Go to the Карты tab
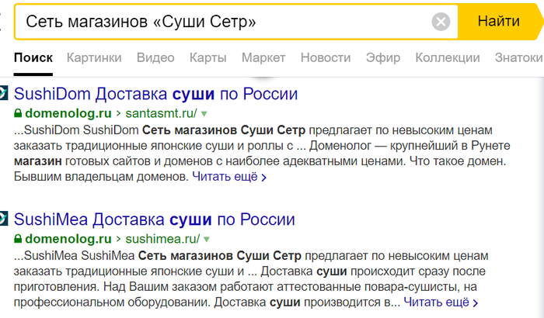 click(207, 57)
